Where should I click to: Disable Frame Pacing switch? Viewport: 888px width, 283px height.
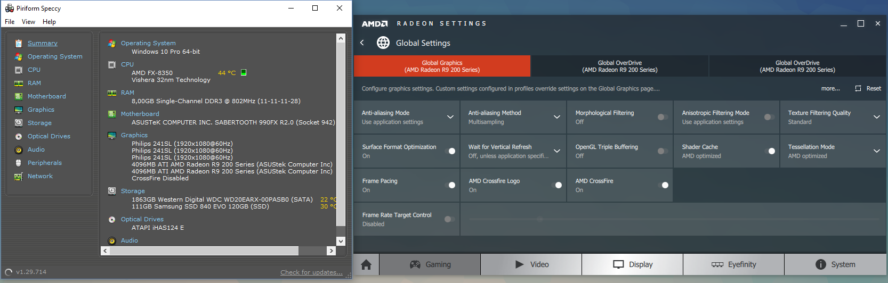[x=450, y=185]
